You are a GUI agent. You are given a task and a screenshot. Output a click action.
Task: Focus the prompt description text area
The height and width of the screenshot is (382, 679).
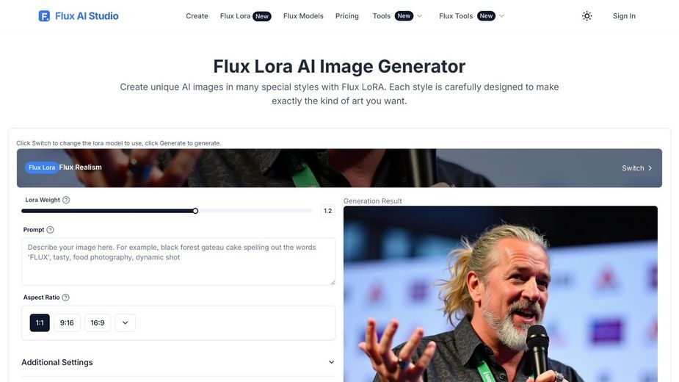tap(178, 262)
